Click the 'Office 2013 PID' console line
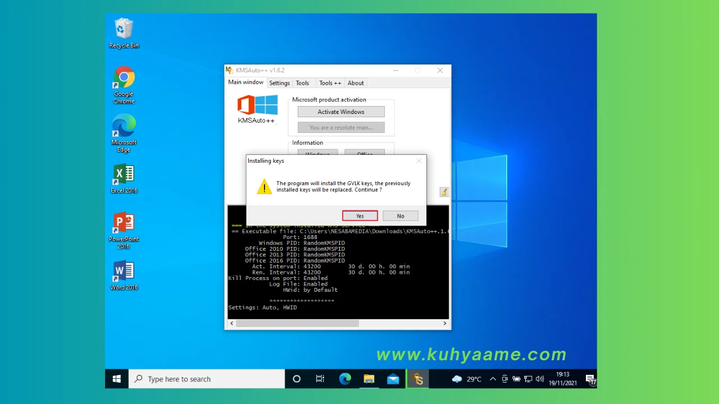This screenshot has width=719, height=404. 295,255
